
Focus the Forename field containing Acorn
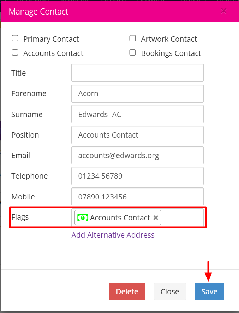coord(137,93)
